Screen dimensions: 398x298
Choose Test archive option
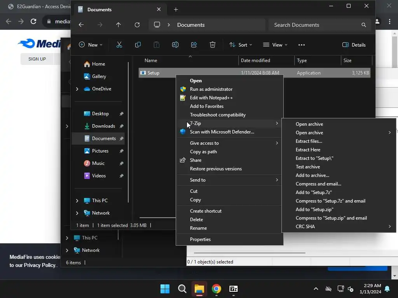click(339, 167)
